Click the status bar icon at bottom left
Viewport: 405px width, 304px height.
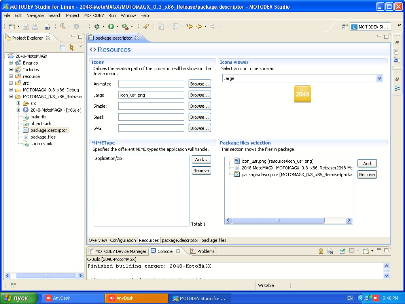tap(13, 285)
